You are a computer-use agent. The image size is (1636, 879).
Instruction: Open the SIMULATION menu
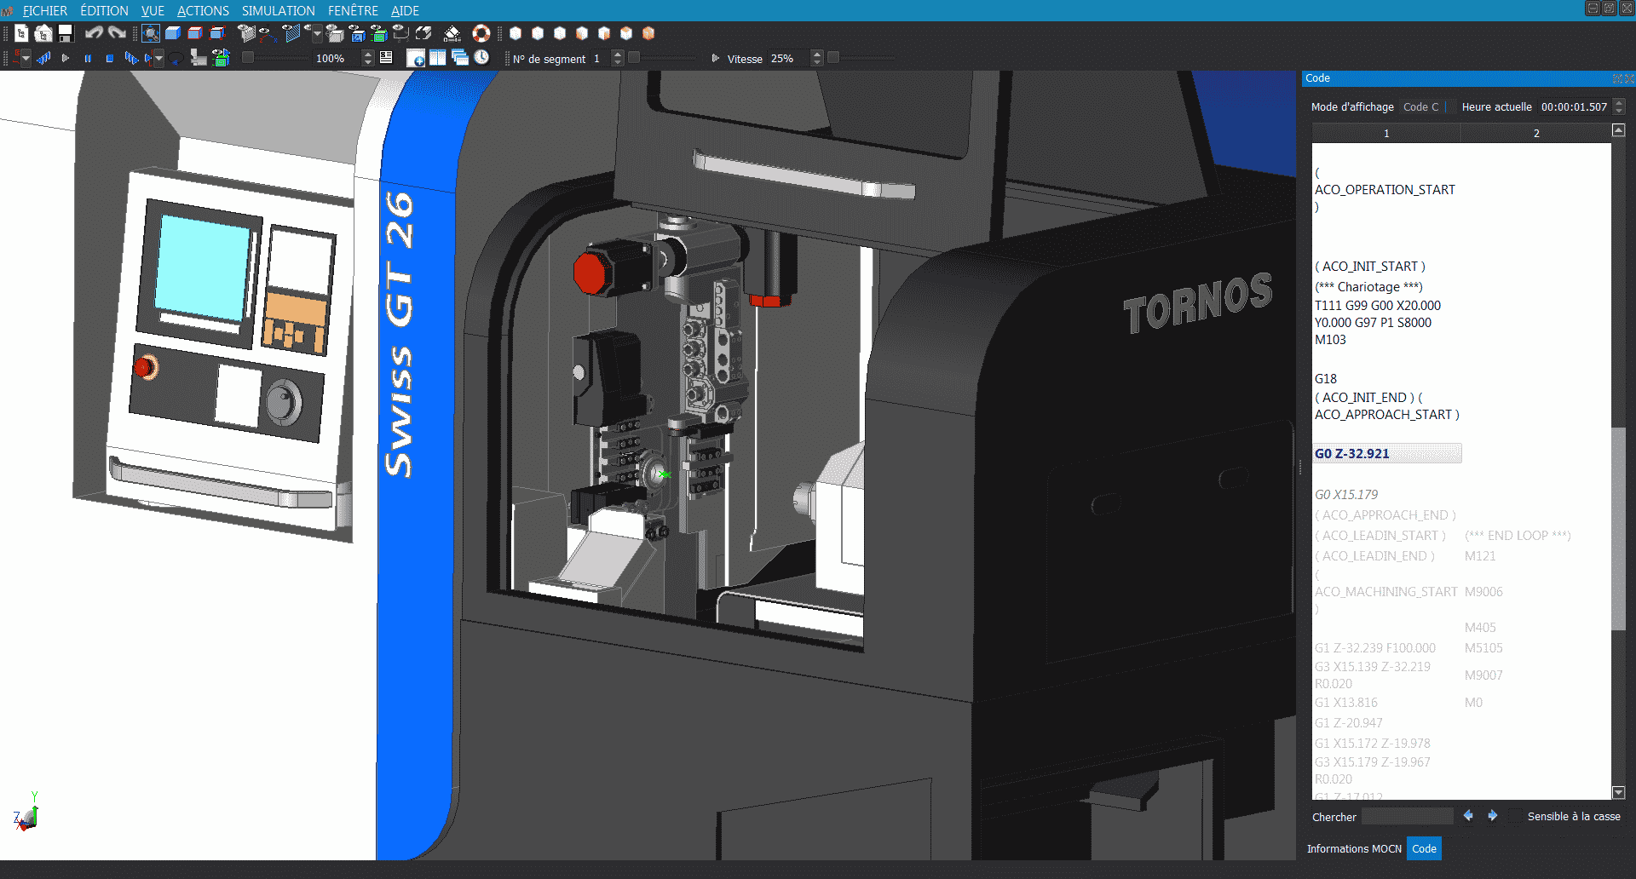(x=278, y=10)
